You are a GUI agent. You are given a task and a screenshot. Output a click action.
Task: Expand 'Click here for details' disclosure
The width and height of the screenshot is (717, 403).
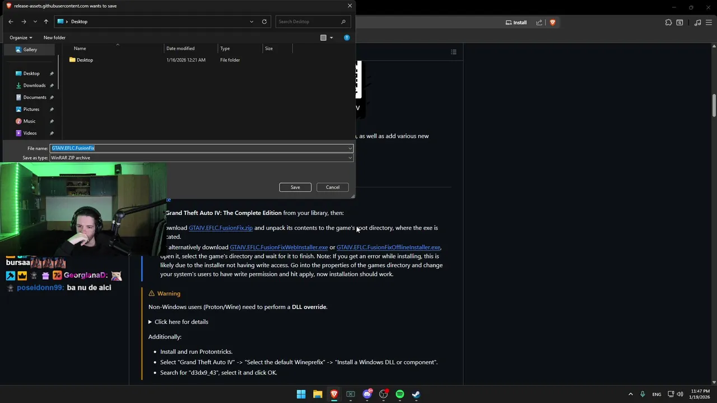[x=178, y=322]
